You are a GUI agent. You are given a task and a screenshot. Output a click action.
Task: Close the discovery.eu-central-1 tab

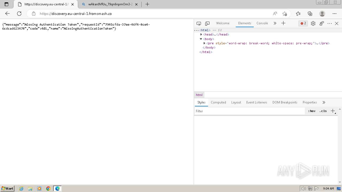[x=72, y=4]
